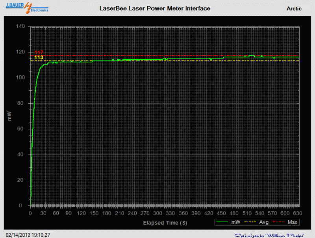Click the 0 tick on time axis
This screenshot has width=315, height=238.
coord(30,214)
